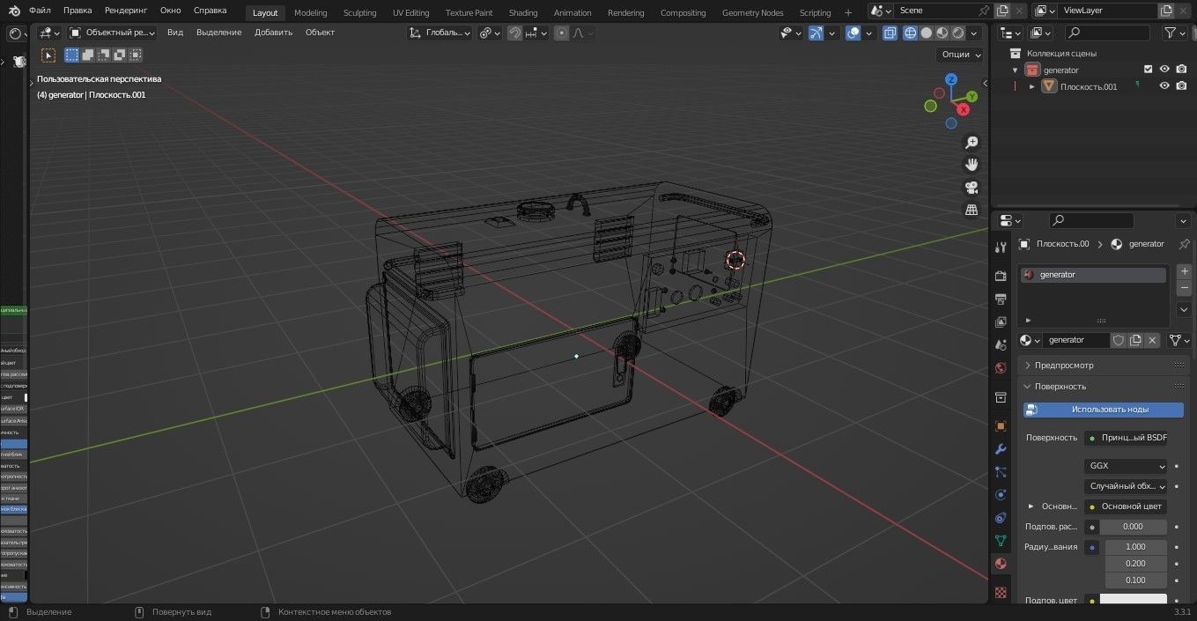Open the Physics properties tab
Viewport: 1197px width, 621px height.
(1001, 495)
